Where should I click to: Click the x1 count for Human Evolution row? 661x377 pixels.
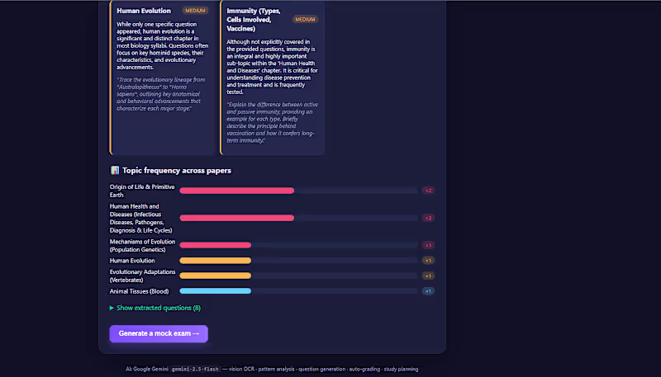(428, 261)
